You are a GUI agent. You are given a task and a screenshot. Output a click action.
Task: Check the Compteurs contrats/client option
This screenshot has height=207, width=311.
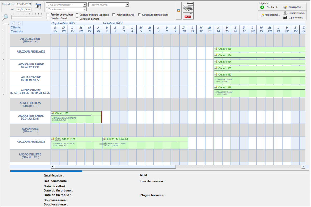click(x=140, y=15)
